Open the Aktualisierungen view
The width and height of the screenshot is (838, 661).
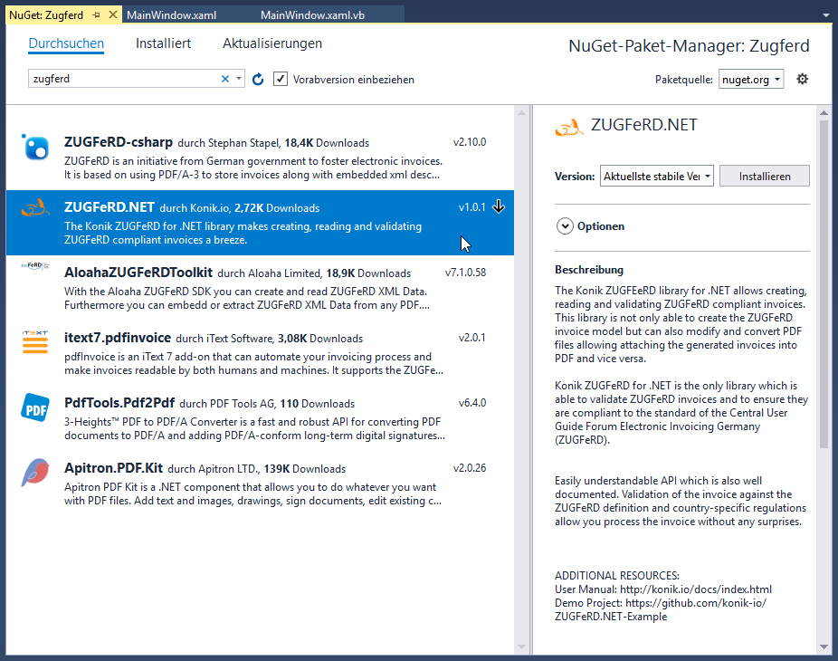pyautogui.click(x=271, y=43)
